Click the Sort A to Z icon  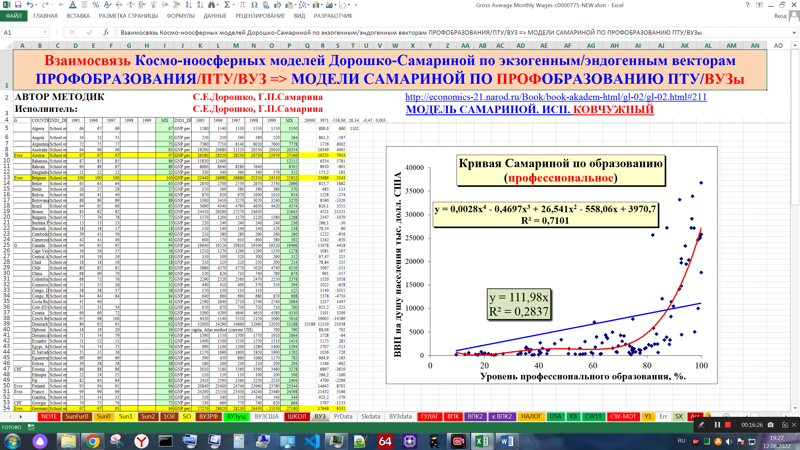[188, 5]
